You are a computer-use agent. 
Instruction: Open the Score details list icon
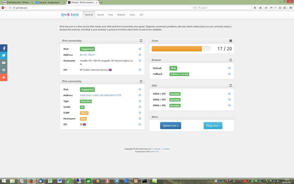[230, 41]
